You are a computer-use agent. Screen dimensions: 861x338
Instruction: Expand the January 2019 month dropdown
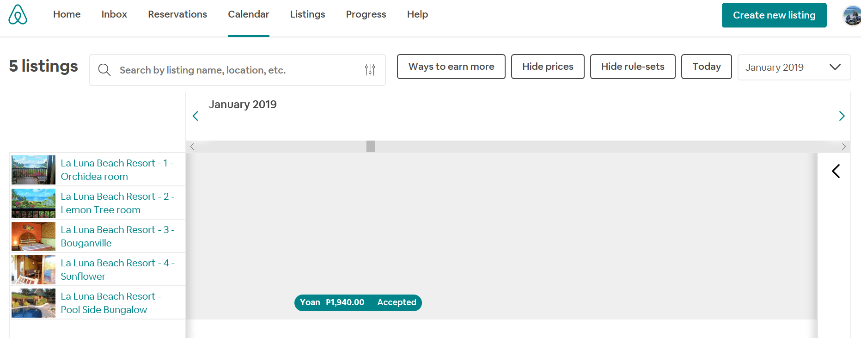tap(794, 68)
